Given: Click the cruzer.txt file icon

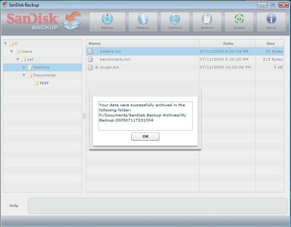Looking at the screenshot, I should tap(90, 67).
